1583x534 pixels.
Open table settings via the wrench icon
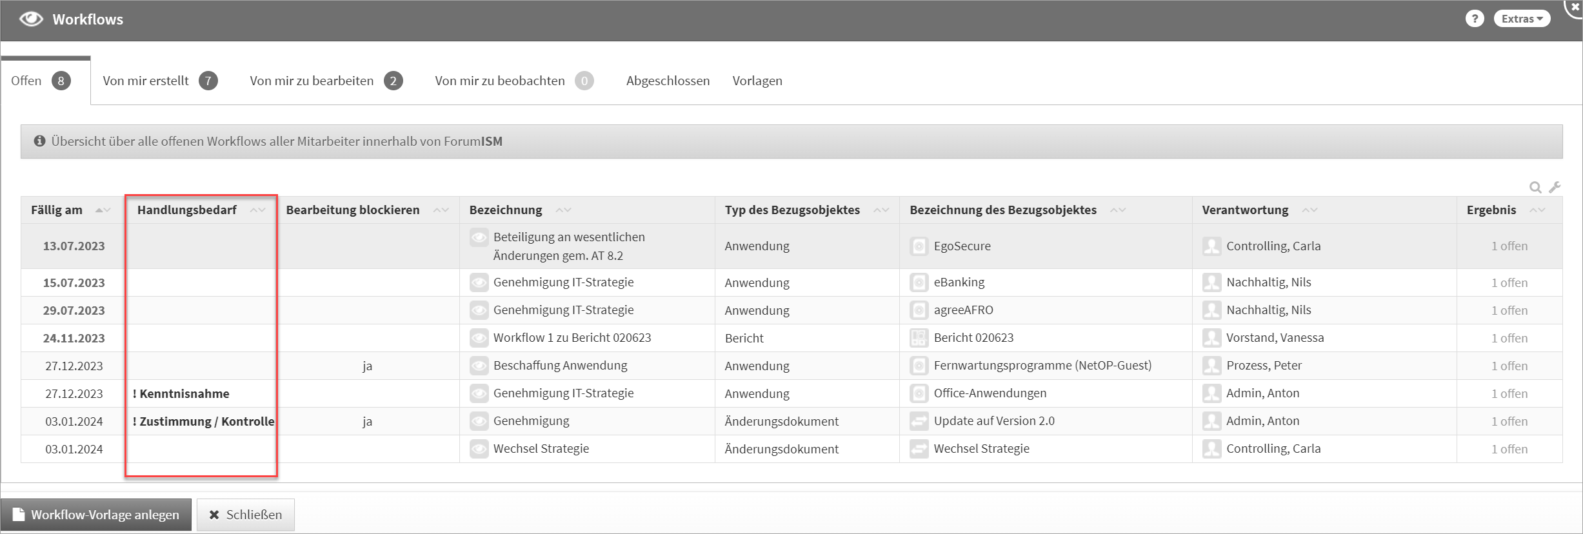point(1555,187)
